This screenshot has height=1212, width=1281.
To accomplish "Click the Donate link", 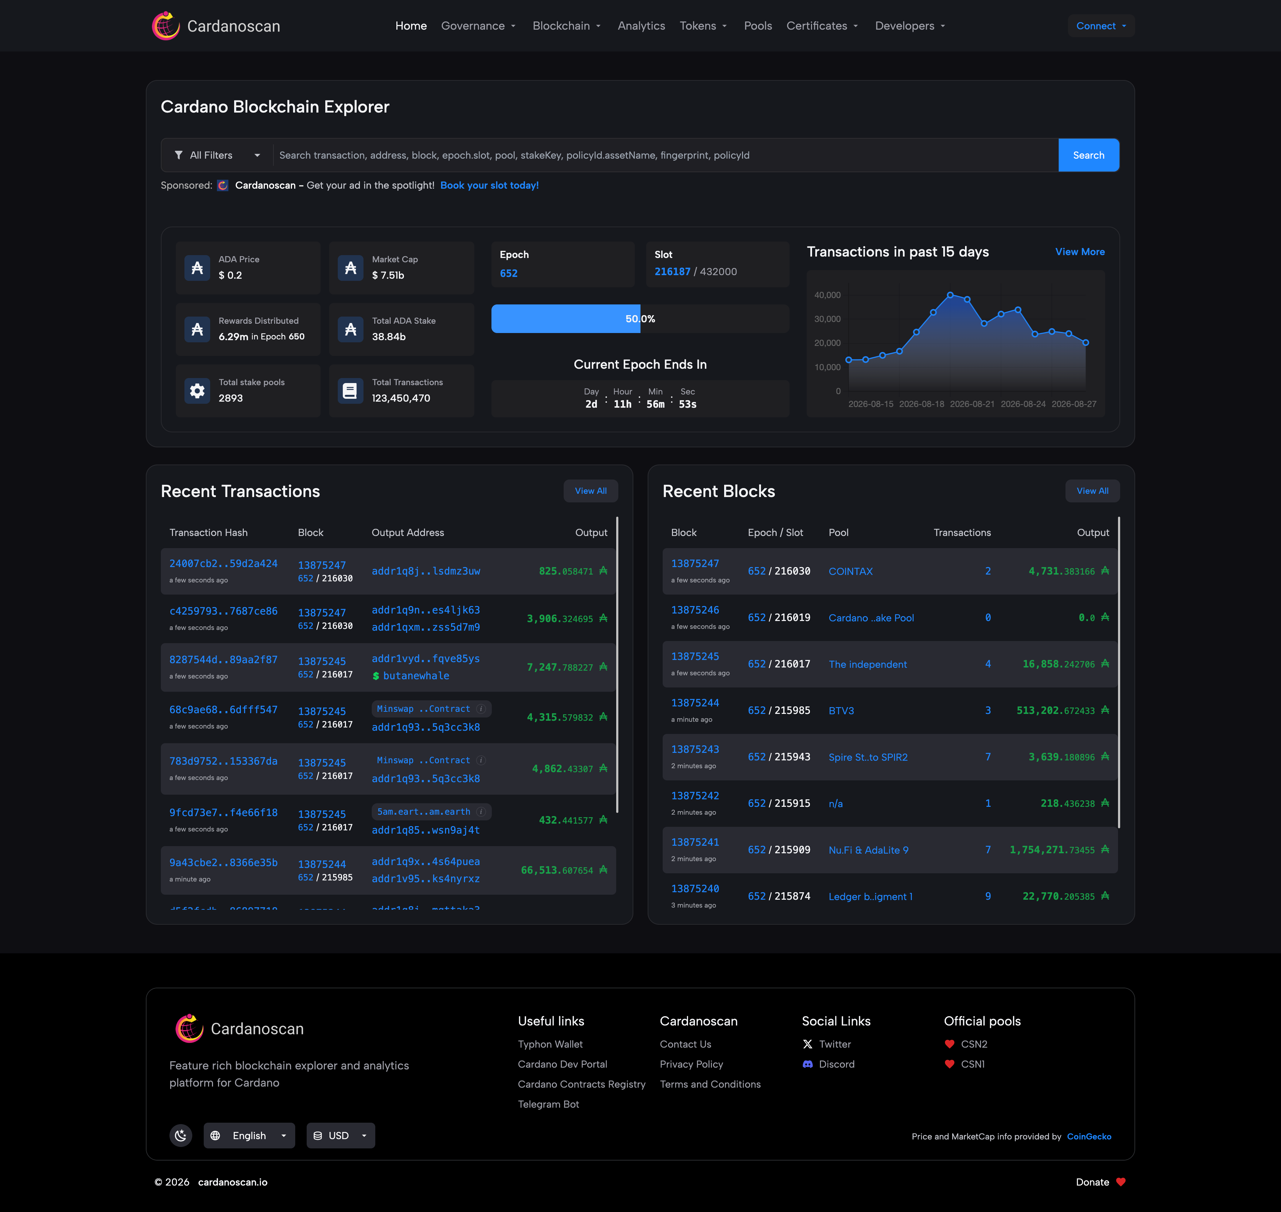I will 1092,1182.
